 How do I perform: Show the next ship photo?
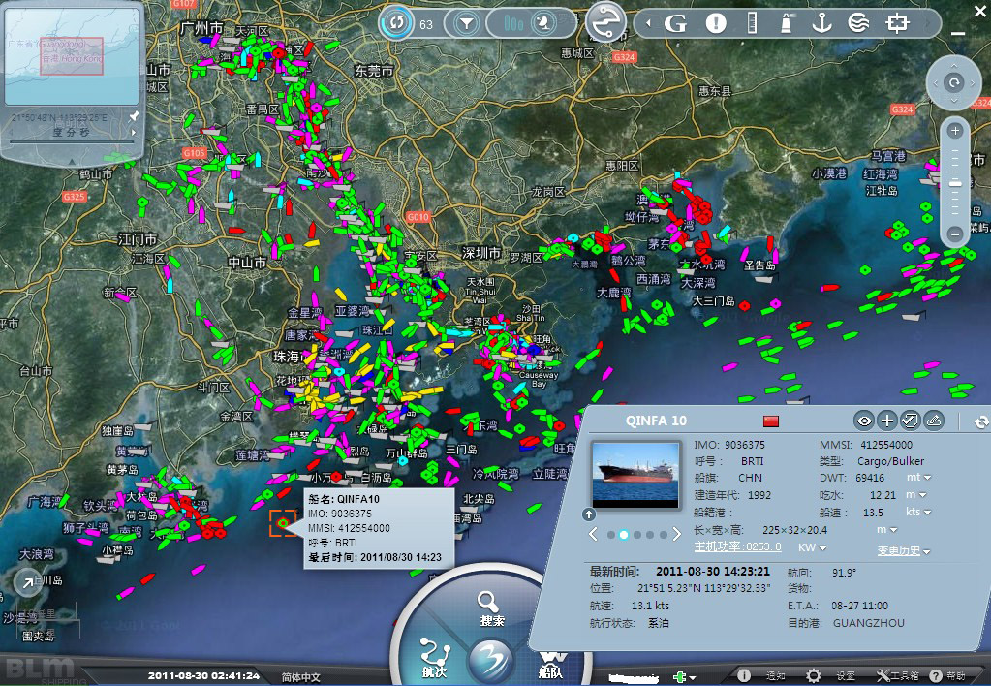point(677,534)
